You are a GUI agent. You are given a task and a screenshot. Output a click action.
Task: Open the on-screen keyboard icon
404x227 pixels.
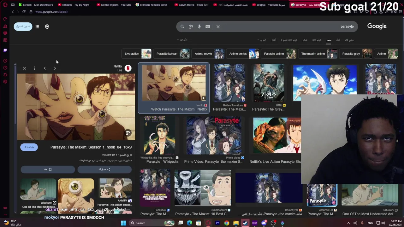208,26
